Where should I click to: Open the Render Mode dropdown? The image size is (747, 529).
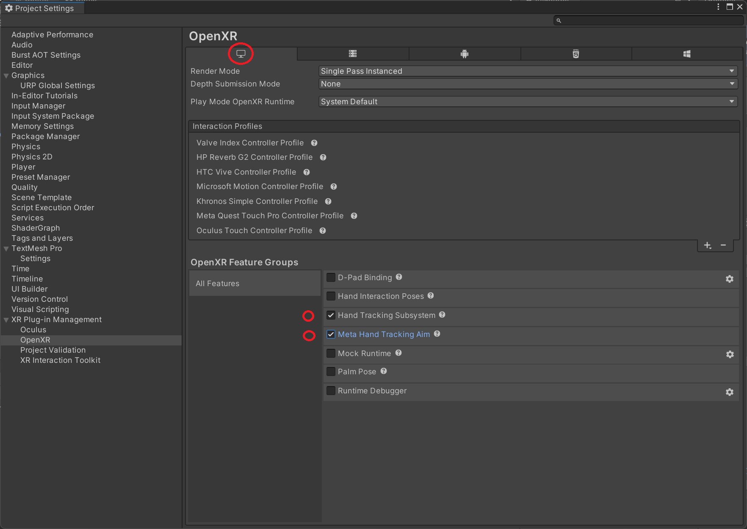pyautogui.click(x=527, y=71)
